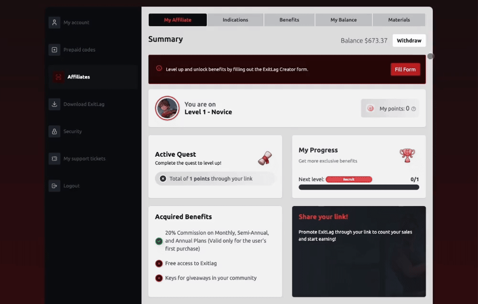Click the Download ExitLag arrow icon

pyautogui.click(x=54, y=104)
